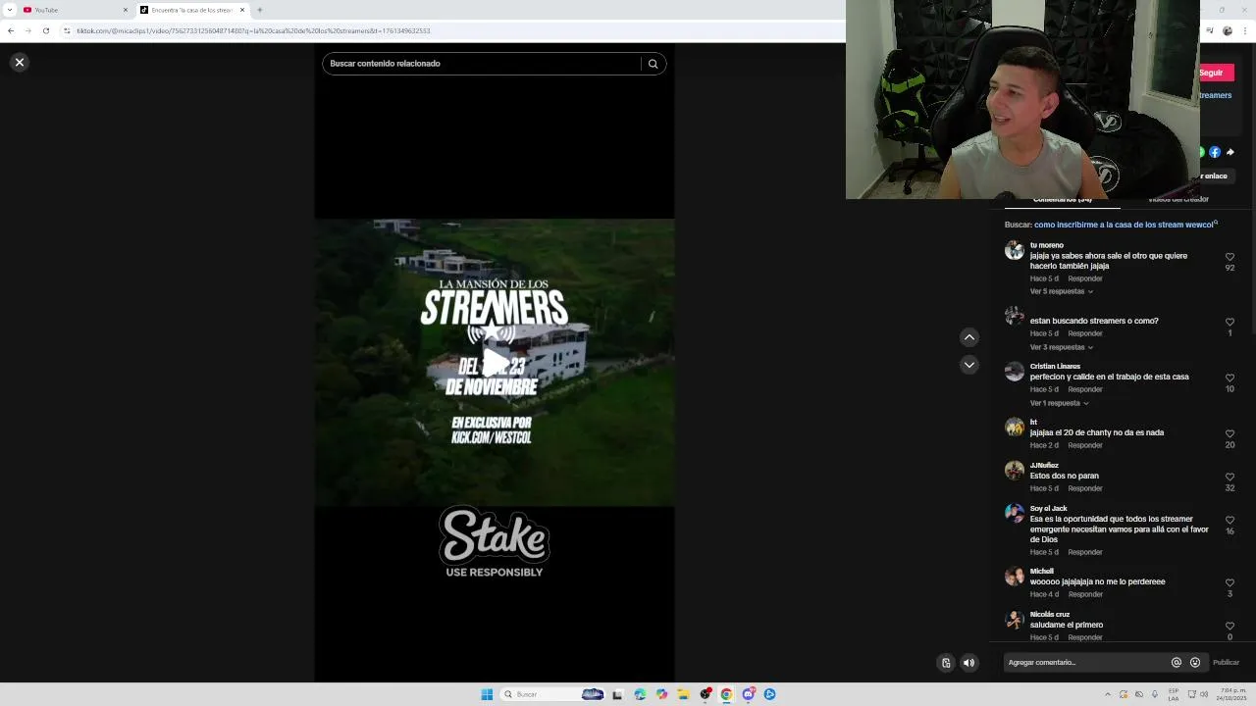1256x706 pixels.
Task: Like Cristian Linares's comment
Action: tap(1230, 378)
